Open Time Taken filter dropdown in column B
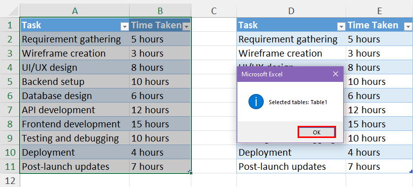Image resolution: width=413 pixels, height=187 pixels. (x=186, y=26)
